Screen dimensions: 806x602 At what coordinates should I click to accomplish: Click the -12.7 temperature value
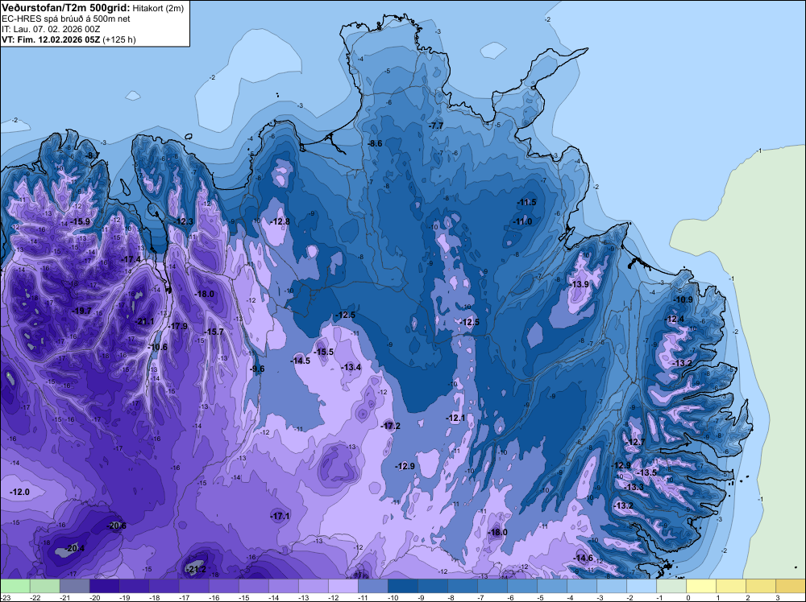pos(635,443)
